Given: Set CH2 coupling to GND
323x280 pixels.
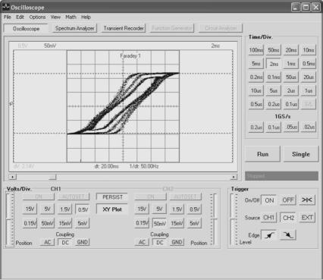Looking at the screenshot, I should [177, 242].
